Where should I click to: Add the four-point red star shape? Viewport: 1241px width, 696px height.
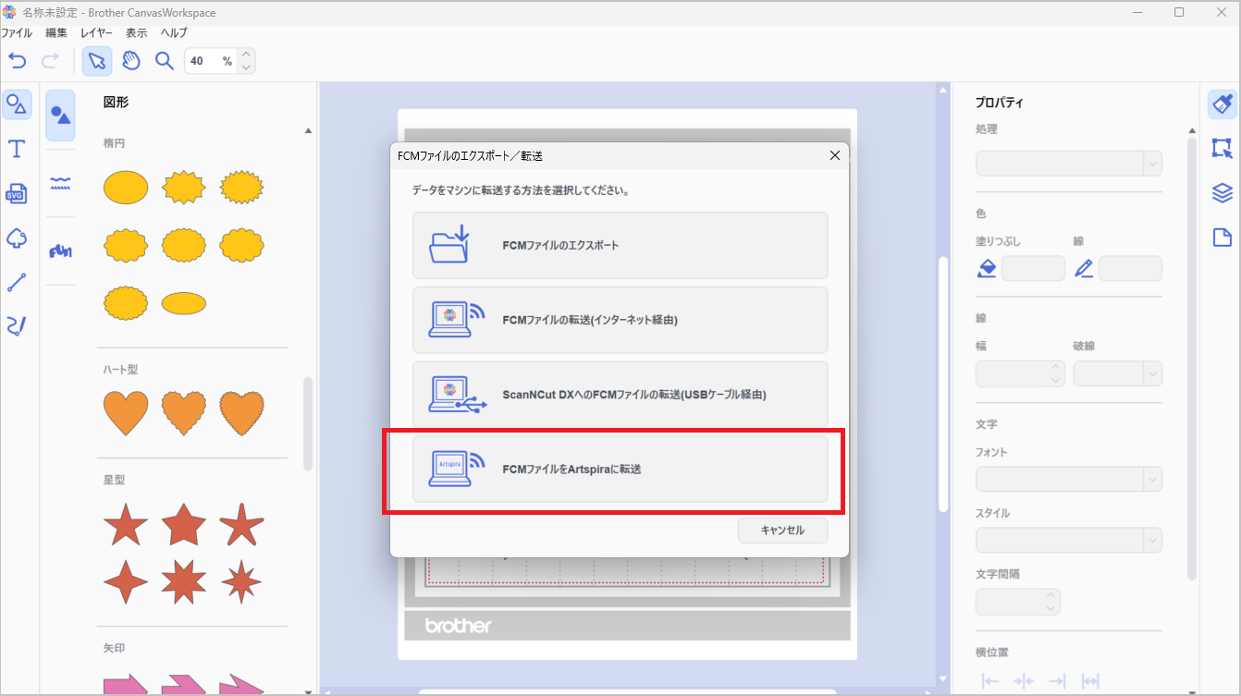126,582
